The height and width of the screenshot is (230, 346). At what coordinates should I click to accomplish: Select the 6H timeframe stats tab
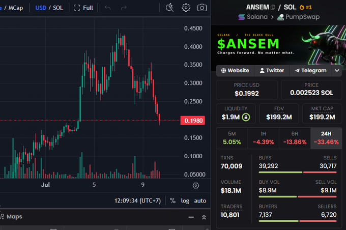295,138
